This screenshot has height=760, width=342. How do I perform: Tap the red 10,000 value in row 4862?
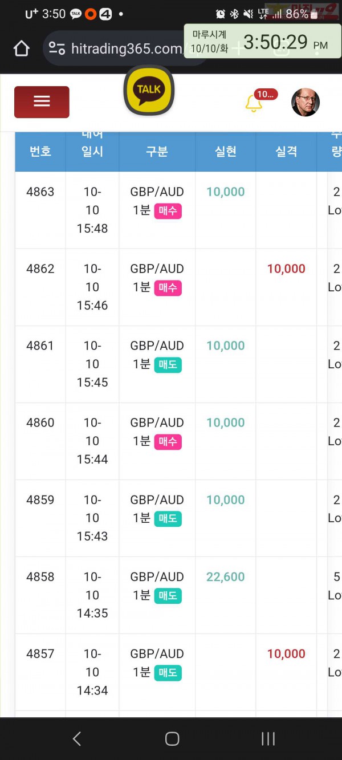pyautogui.click(x=286, y=269)
